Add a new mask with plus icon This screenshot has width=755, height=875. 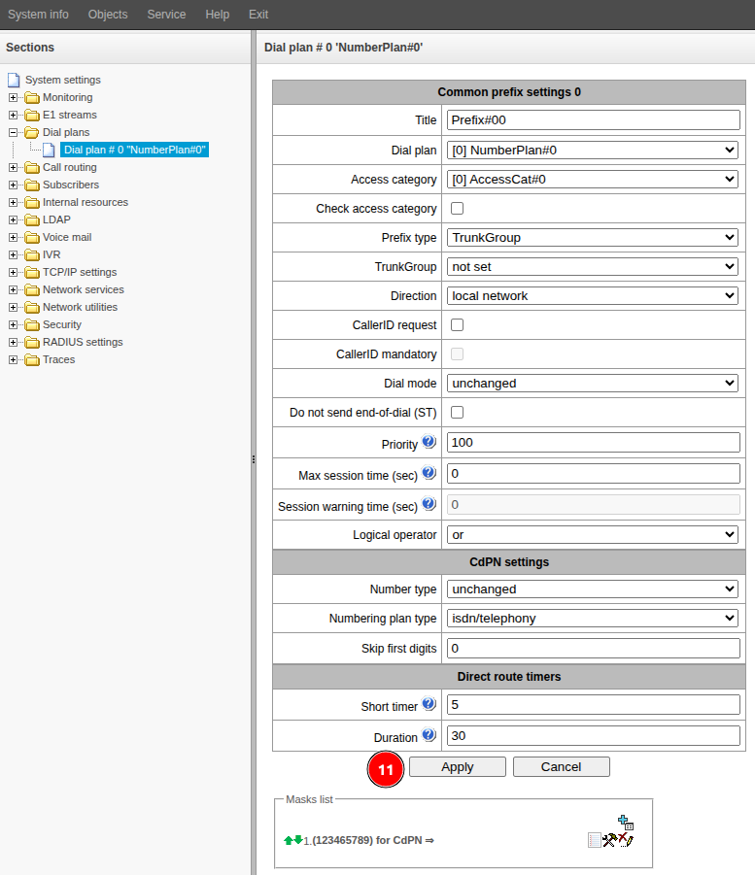tap(626, 822)
